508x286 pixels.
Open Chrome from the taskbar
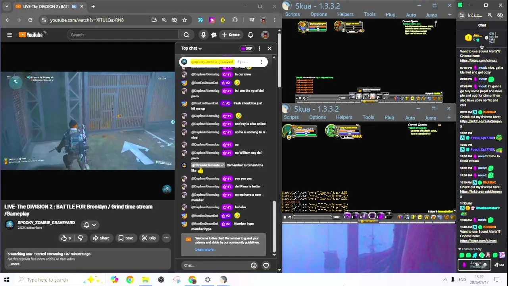(130, 280)
